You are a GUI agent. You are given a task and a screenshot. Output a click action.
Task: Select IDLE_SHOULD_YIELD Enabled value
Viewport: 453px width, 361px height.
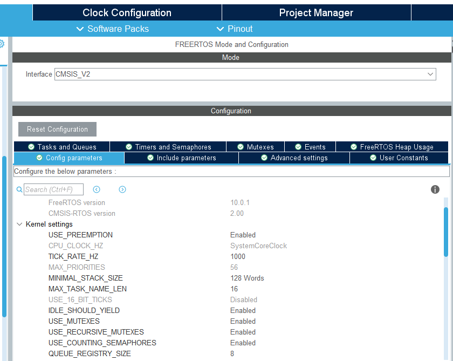(x=243, y=310)
